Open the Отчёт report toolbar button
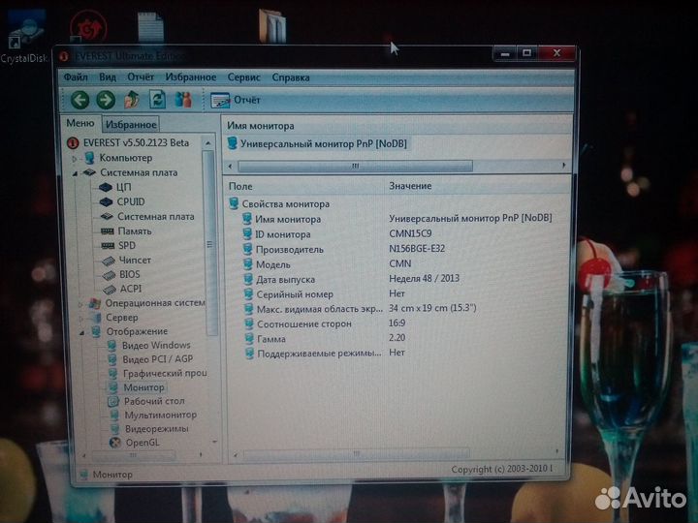 236,101
